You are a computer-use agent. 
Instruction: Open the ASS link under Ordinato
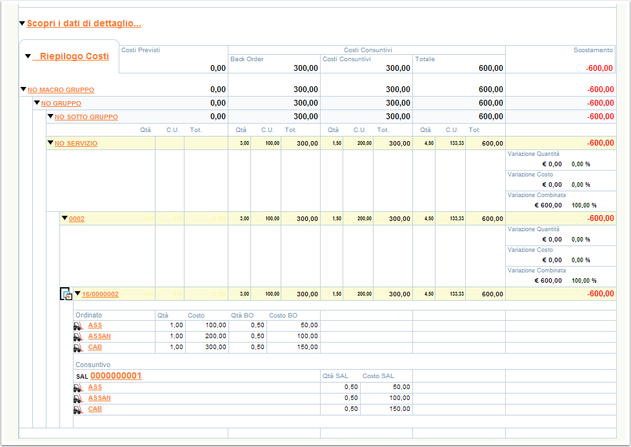pyautogui.click(x=95, y=325)
